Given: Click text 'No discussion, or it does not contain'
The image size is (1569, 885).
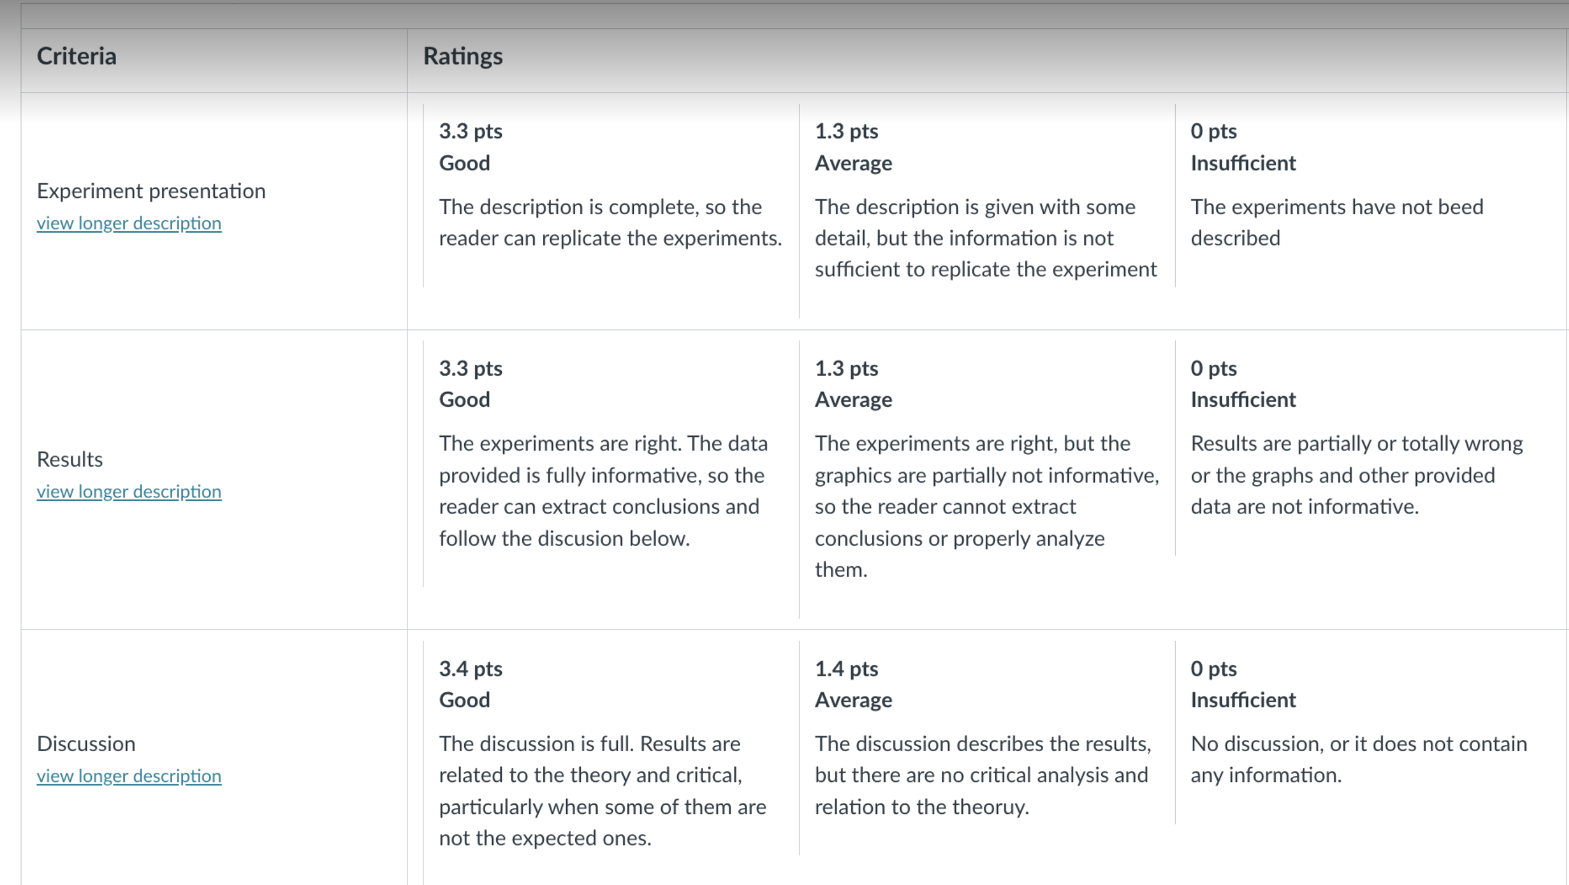Looking at the screenshot, I should (x=1359, y=744).
